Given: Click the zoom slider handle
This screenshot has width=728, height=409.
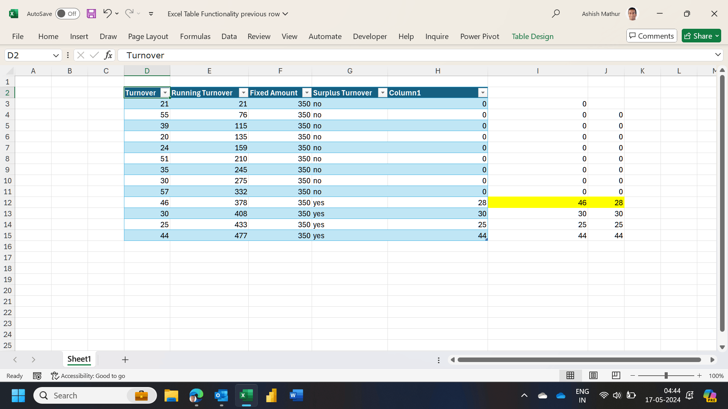Looking at the screenshot, I should tap(666, 375).
